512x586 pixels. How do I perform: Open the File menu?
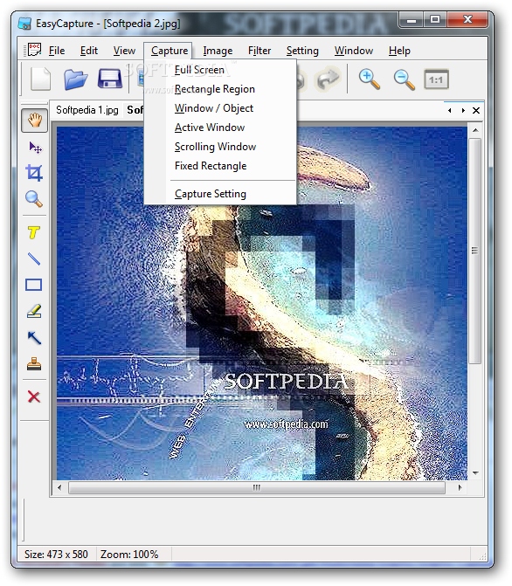57,51
